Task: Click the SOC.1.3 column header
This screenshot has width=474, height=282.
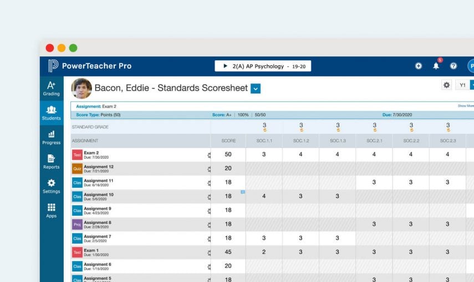Action: [338, 141]
